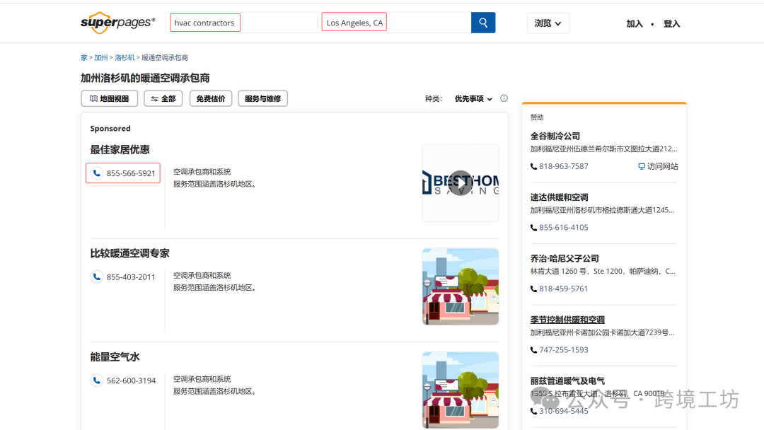Toggle the 免费估价 filter
This screenshot has width=764, height=430.
(x=210, y=98)
